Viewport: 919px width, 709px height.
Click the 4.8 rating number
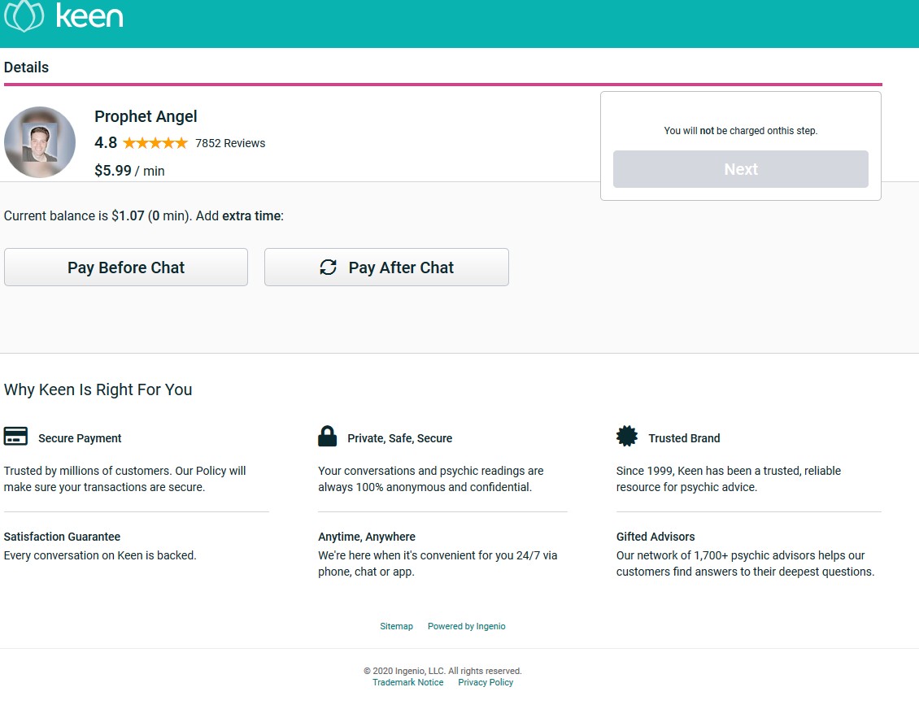[106, 143]
